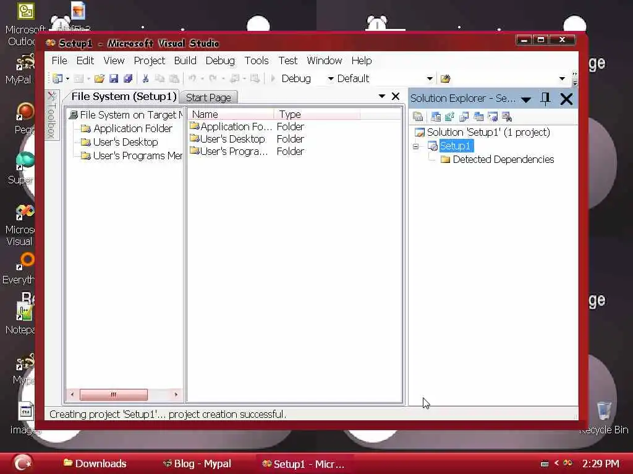Click the Undo toolbar icon

coord(192,78)
